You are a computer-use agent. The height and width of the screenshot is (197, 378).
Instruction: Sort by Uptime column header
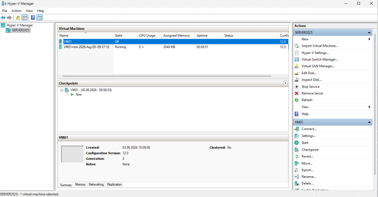coord(209,35)
